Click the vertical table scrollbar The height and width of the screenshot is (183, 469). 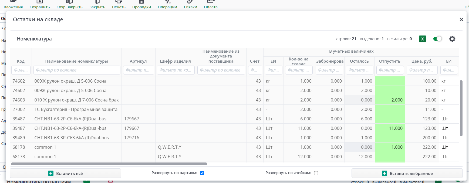click(461, 108)
